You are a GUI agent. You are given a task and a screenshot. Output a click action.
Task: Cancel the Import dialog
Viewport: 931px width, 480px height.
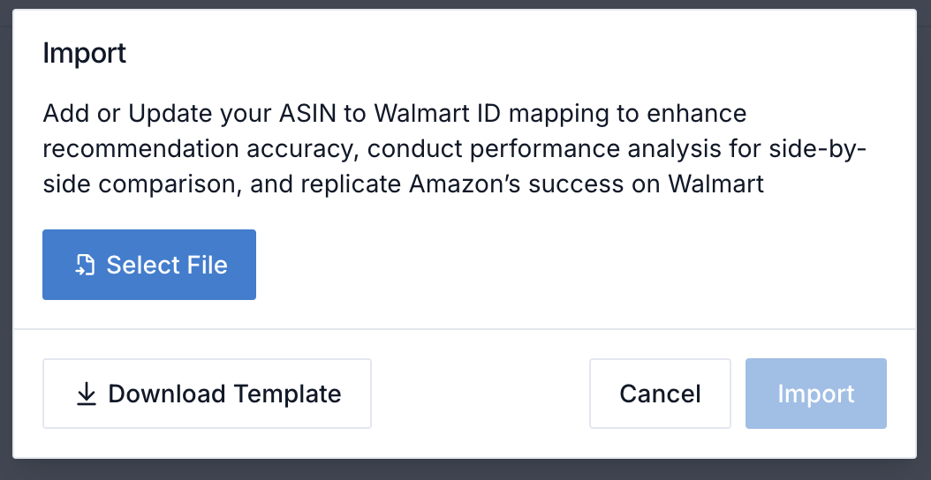click(x=660, y=394)
